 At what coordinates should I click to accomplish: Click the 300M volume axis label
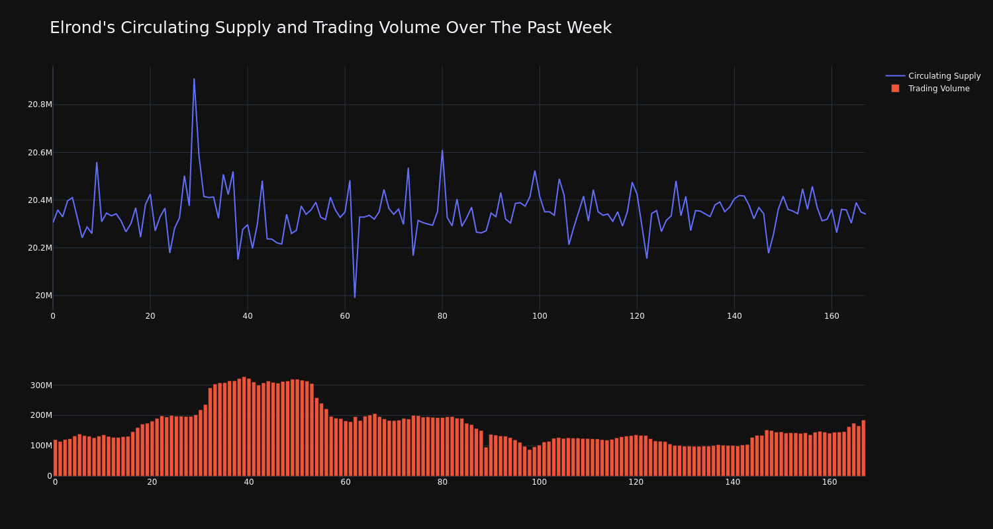[x=41, y=386]
